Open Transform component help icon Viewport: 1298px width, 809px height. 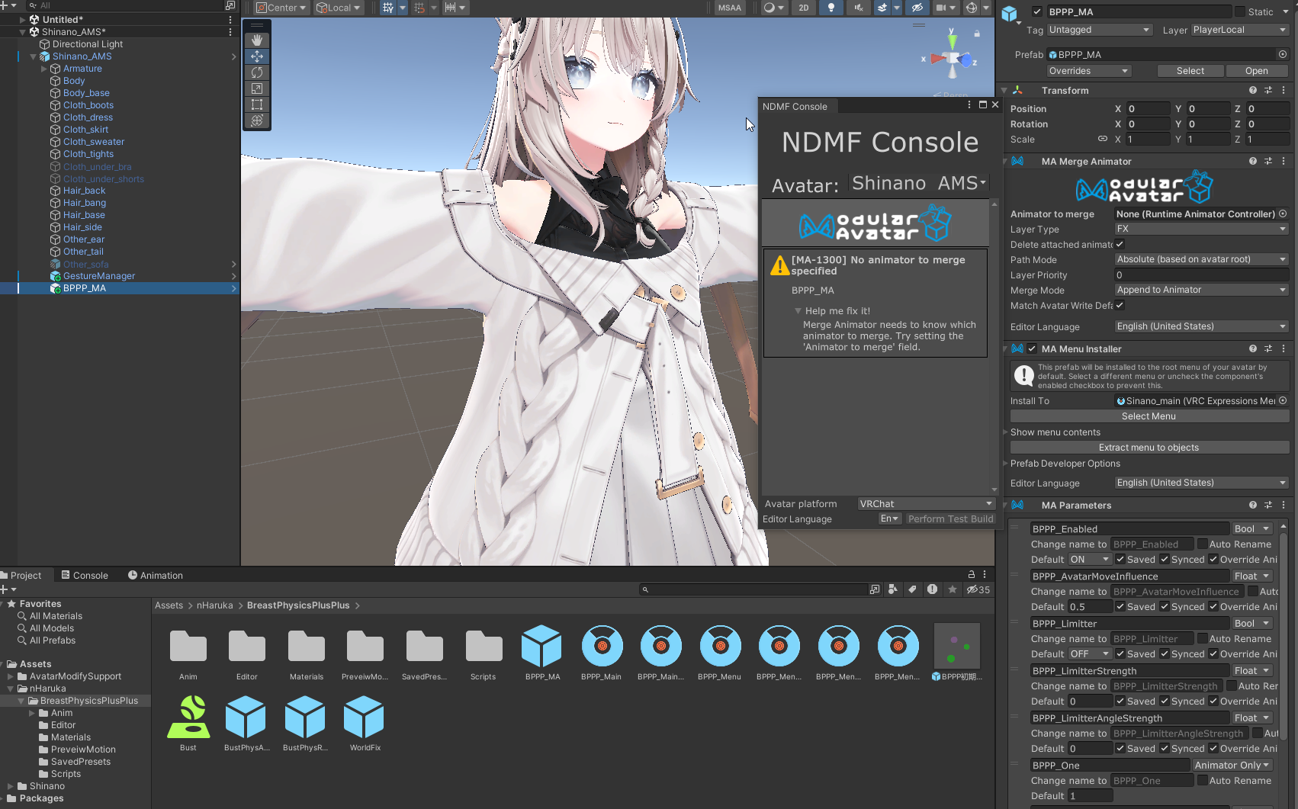(1252, 90)
